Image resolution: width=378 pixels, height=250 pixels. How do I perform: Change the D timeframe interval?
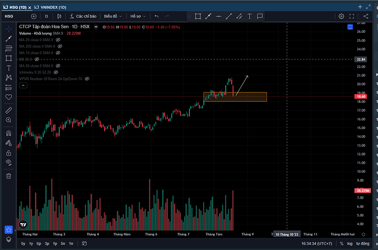[x=47, y=16]
